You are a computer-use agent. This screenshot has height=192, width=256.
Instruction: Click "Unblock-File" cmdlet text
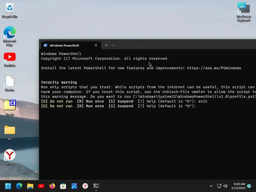pyautogui.click(x=176, y=92)
